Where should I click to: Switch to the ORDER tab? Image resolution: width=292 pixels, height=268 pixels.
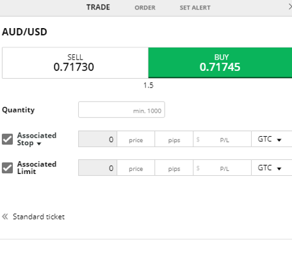145,8
